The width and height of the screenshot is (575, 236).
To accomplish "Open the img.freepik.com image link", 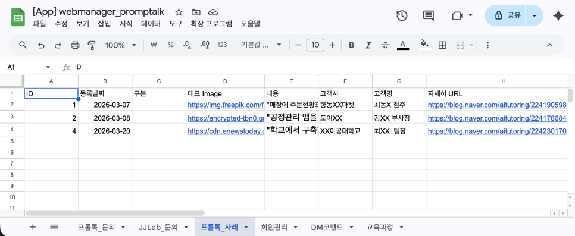I will (x=226, y=105).
